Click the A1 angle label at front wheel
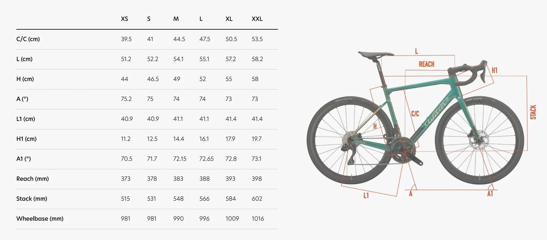 490,193
